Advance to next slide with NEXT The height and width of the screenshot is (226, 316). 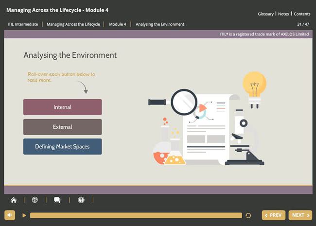tap(300, 215)
